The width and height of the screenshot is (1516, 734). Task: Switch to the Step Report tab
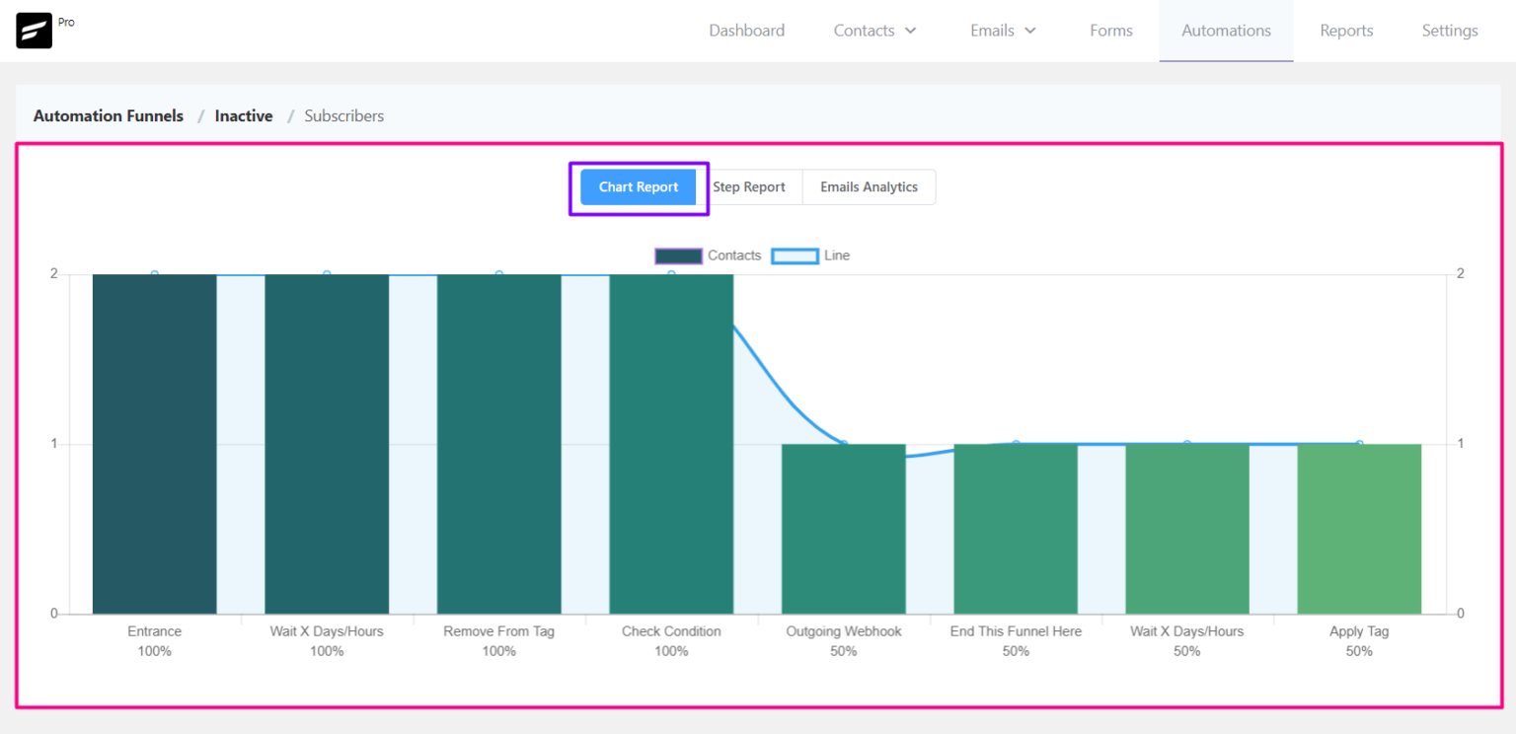point(749,187)
